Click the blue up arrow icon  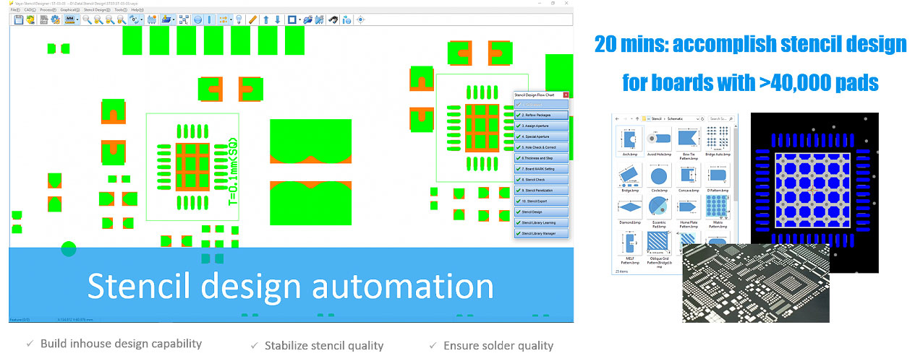[265, 19]
